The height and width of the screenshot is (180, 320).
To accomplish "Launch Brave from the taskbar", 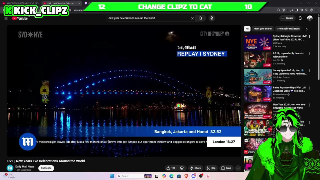I will [x=186, y=176].
